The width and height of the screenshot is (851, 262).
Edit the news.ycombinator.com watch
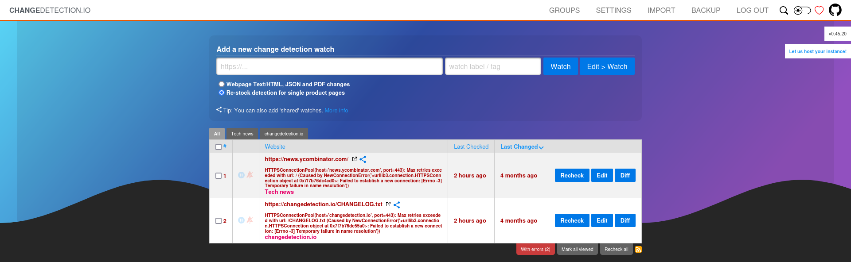pyautogui.click(x=602, y=175)
